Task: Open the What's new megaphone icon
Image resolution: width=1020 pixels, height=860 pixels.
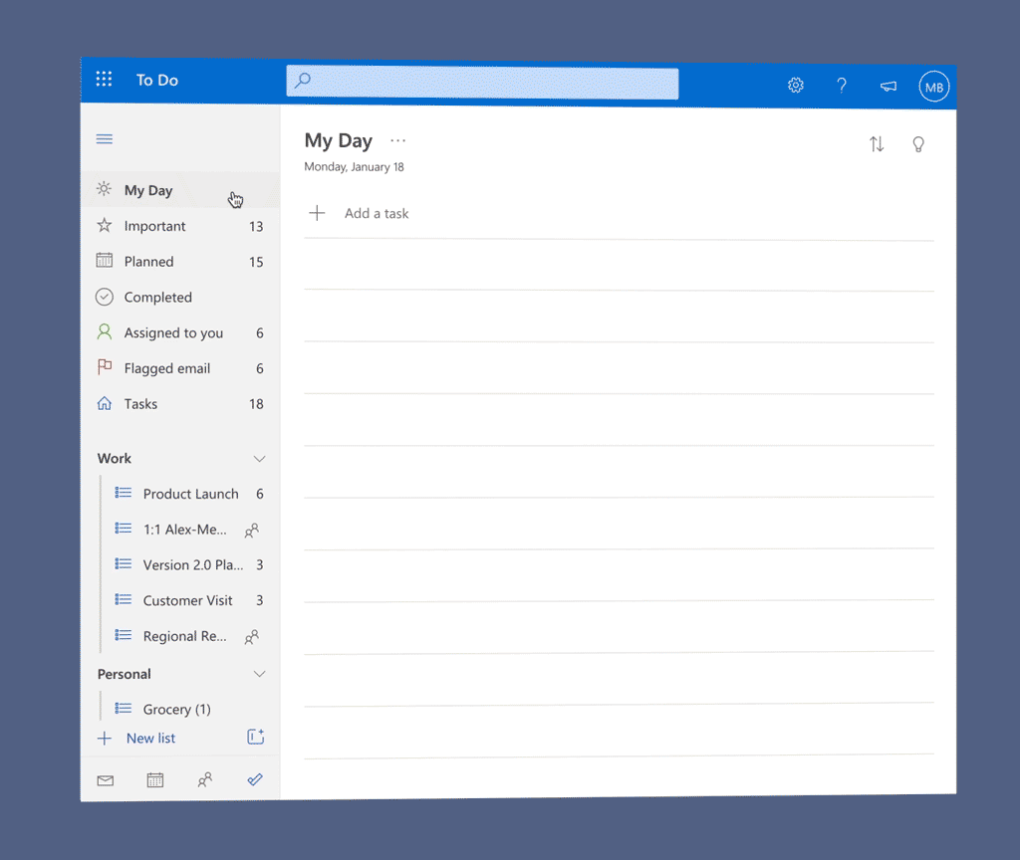Action: [889, 87]
